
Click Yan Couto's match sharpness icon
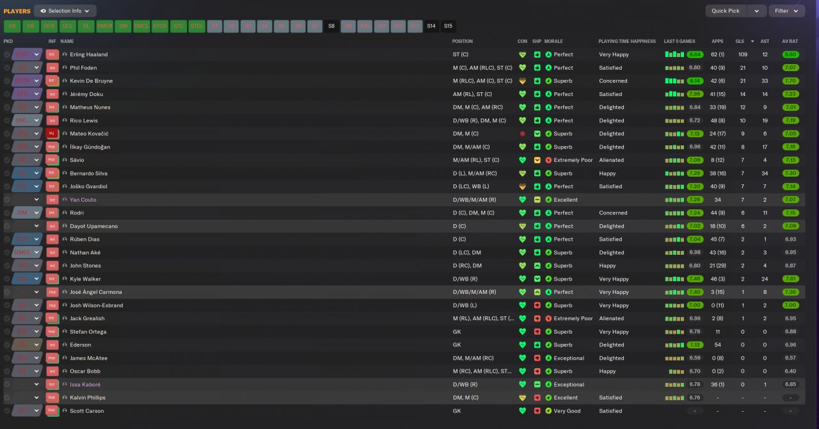(x=537, y=200)
